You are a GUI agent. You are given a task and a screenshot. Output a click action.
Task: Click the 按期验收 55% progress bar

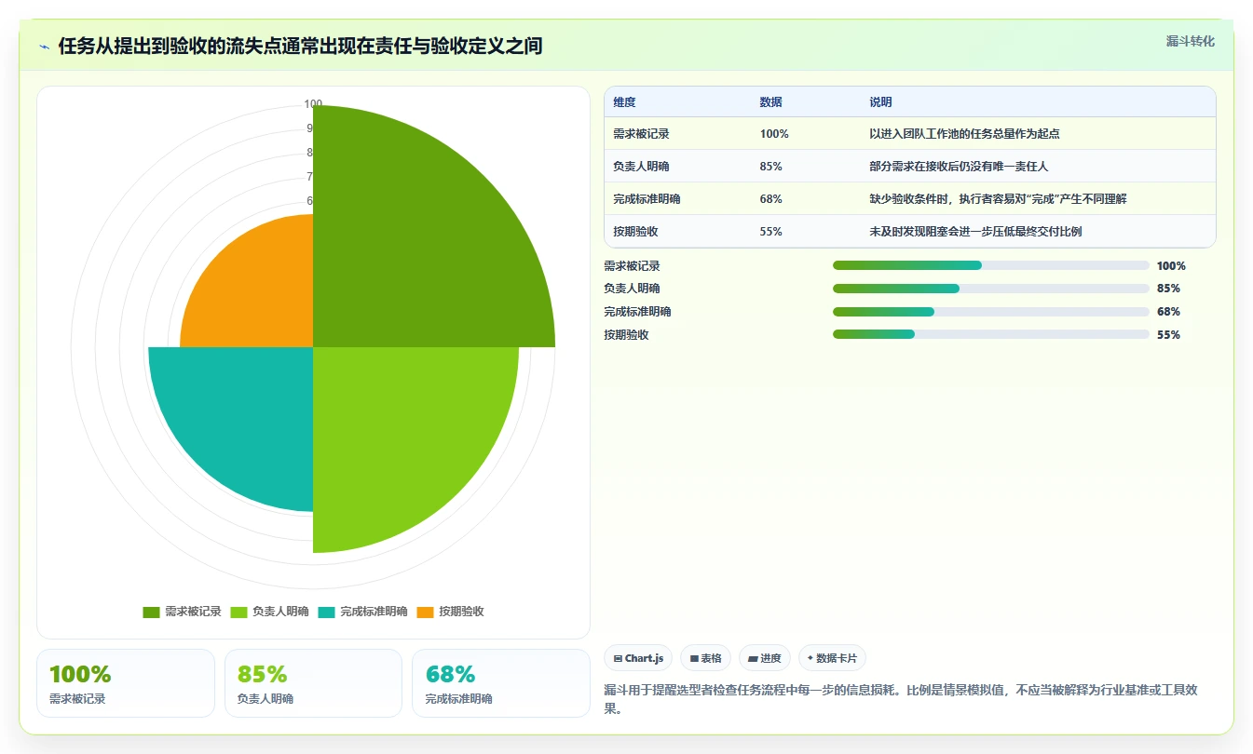[x=991, y=335]
